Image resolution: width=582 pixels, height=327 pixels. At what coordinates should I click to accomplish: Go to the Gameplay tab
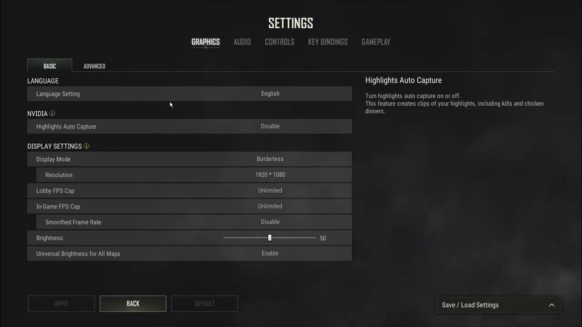point(376,42)
